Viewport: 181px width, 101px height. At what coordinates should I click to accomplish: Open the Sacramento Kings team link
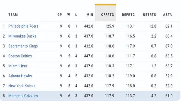23,46
